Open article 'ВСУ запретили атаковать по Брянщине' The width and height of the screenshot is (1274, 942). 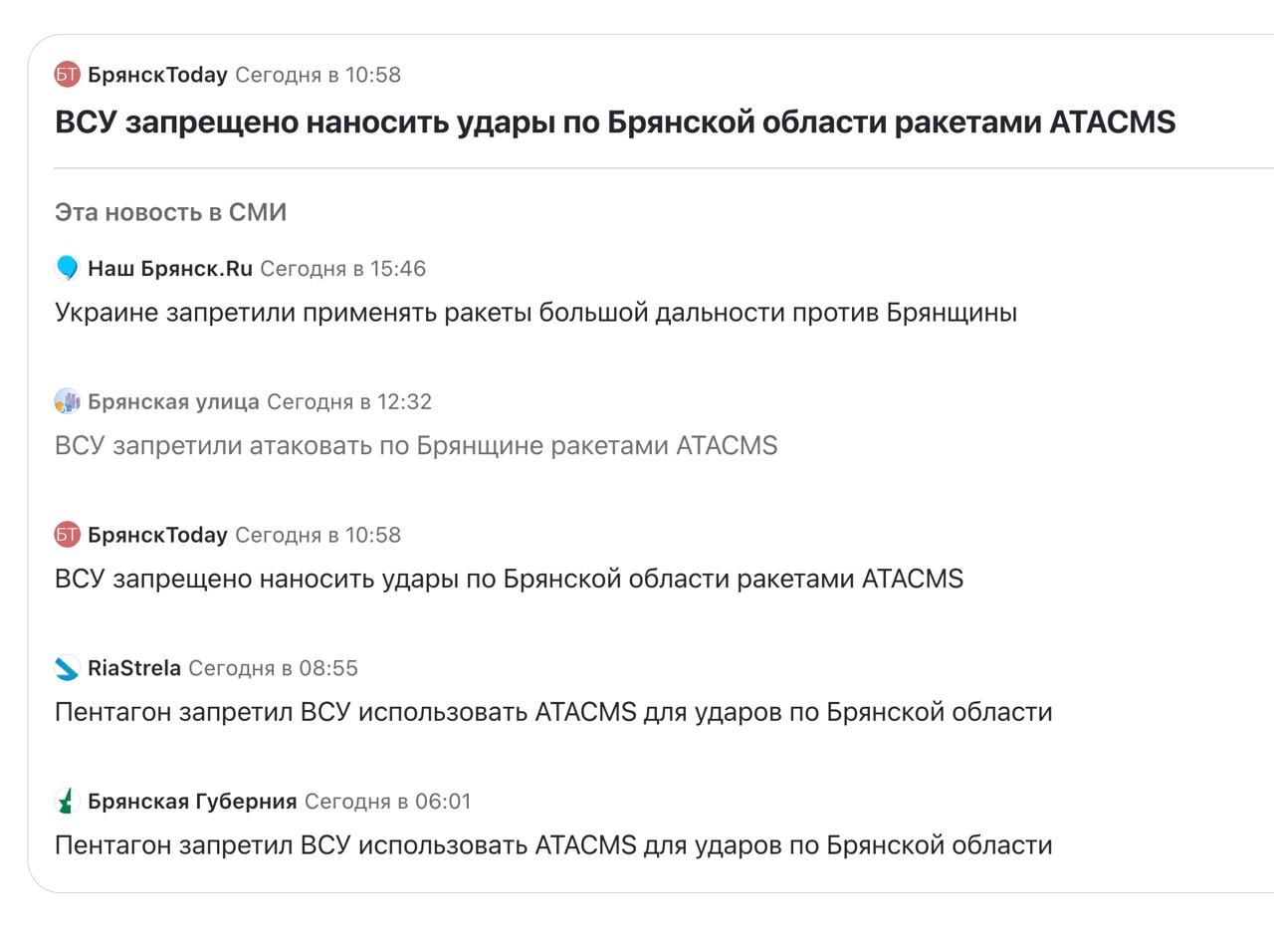point(416,446)
